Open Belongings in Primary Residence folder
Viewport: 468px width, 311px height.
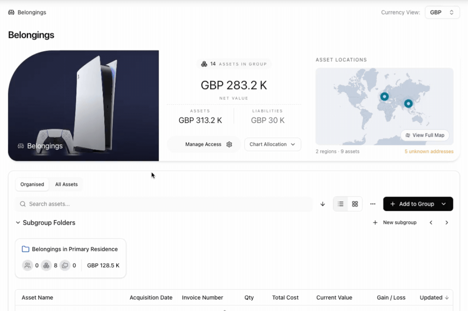point(71,258)
